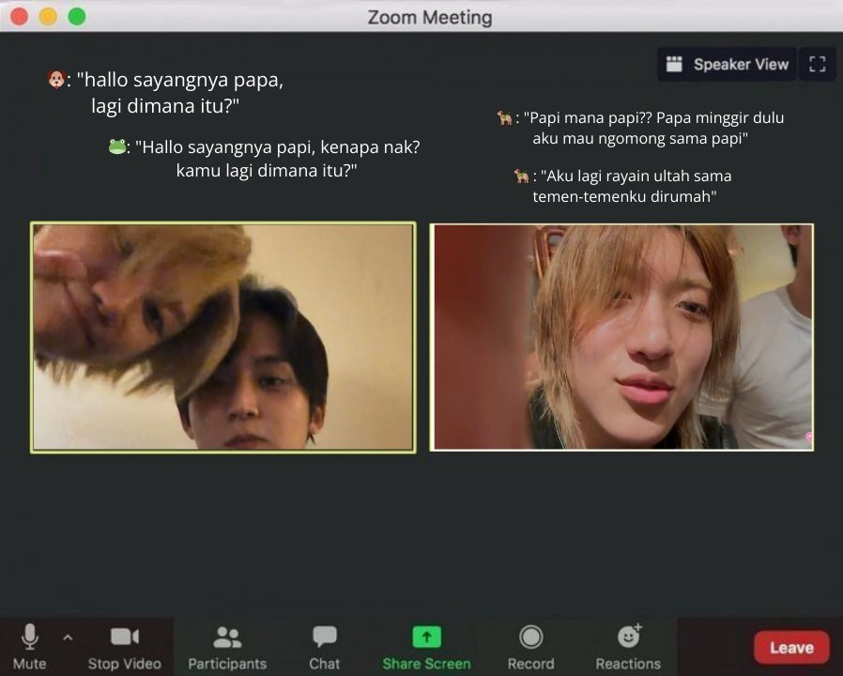843x676 pixels.
Task: Click the text "aku mau ngomong sama papi"
Action: [640, 139]
